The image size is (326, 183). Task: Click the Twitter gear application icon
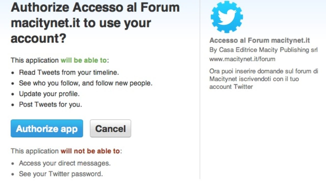pos(227,17)
